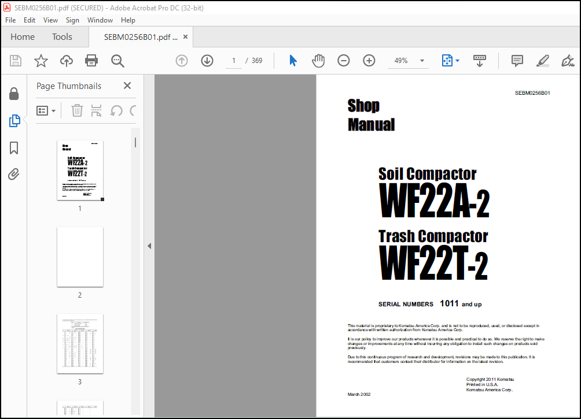Zoom out with minus icon
Screen dimensions: 581x419
click(344, 61)
